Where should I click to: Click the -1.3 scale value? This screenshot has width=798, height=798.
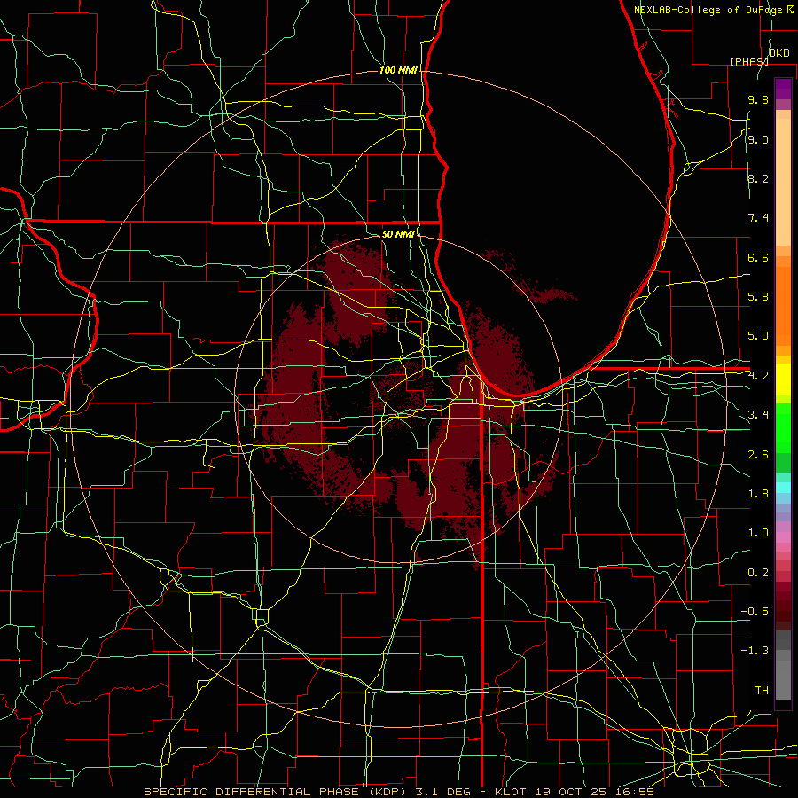755,651
